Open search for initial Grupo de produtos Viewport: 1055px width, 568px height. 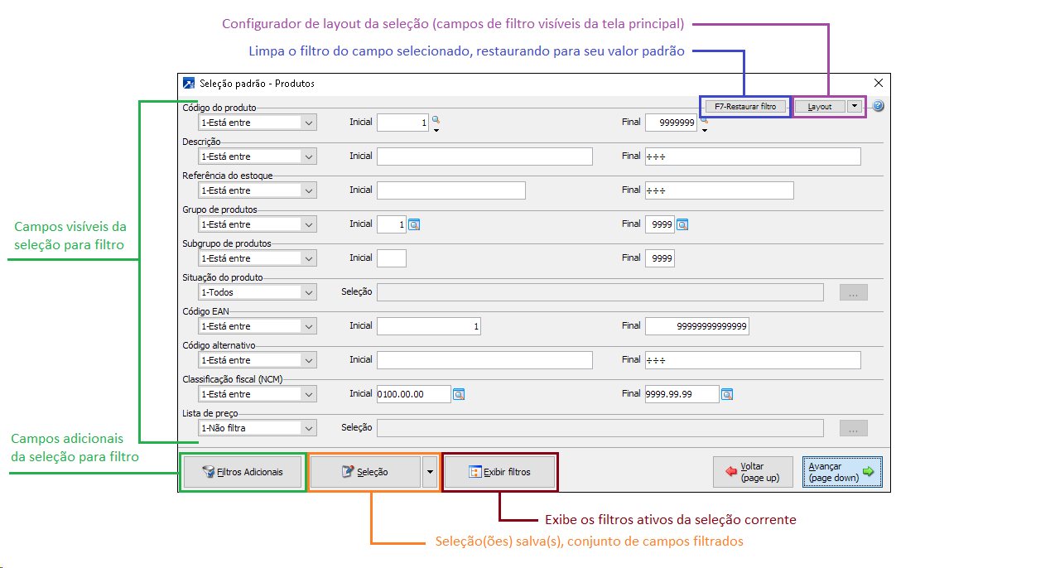click(415, 224)
